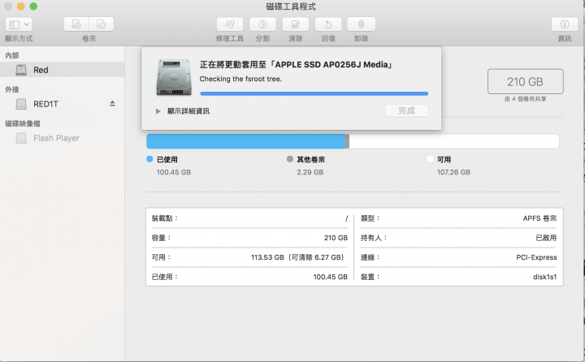Select the RED1T external disk
Screen dimensions: 585x362
tap(62, 104)
